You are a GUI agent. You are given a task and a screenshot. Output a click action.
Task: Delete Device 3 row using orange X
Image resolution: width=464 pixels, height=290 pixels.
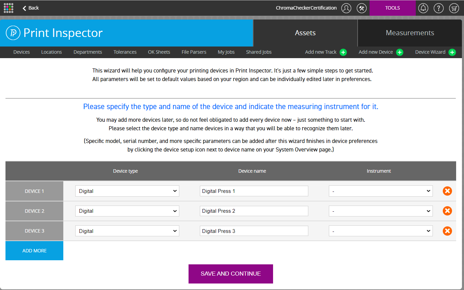click(x=447, y=231)
